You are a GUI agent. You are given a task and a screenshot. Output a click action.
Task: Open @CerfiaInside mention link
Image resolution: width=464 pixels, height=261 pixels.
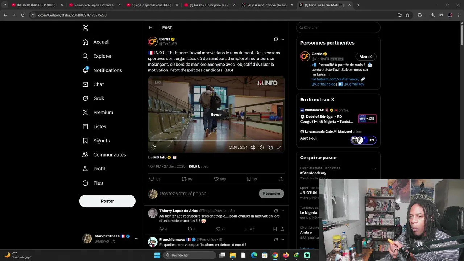click(x=323, y=84)
